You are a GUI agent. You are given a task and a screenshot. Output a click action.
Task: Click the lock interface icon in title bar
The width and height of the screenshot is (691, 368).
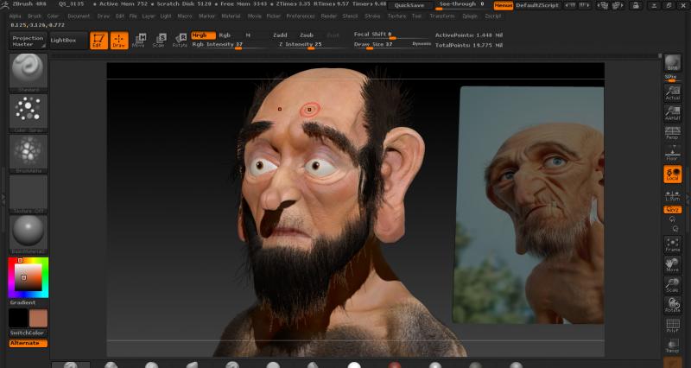(636, 5)
